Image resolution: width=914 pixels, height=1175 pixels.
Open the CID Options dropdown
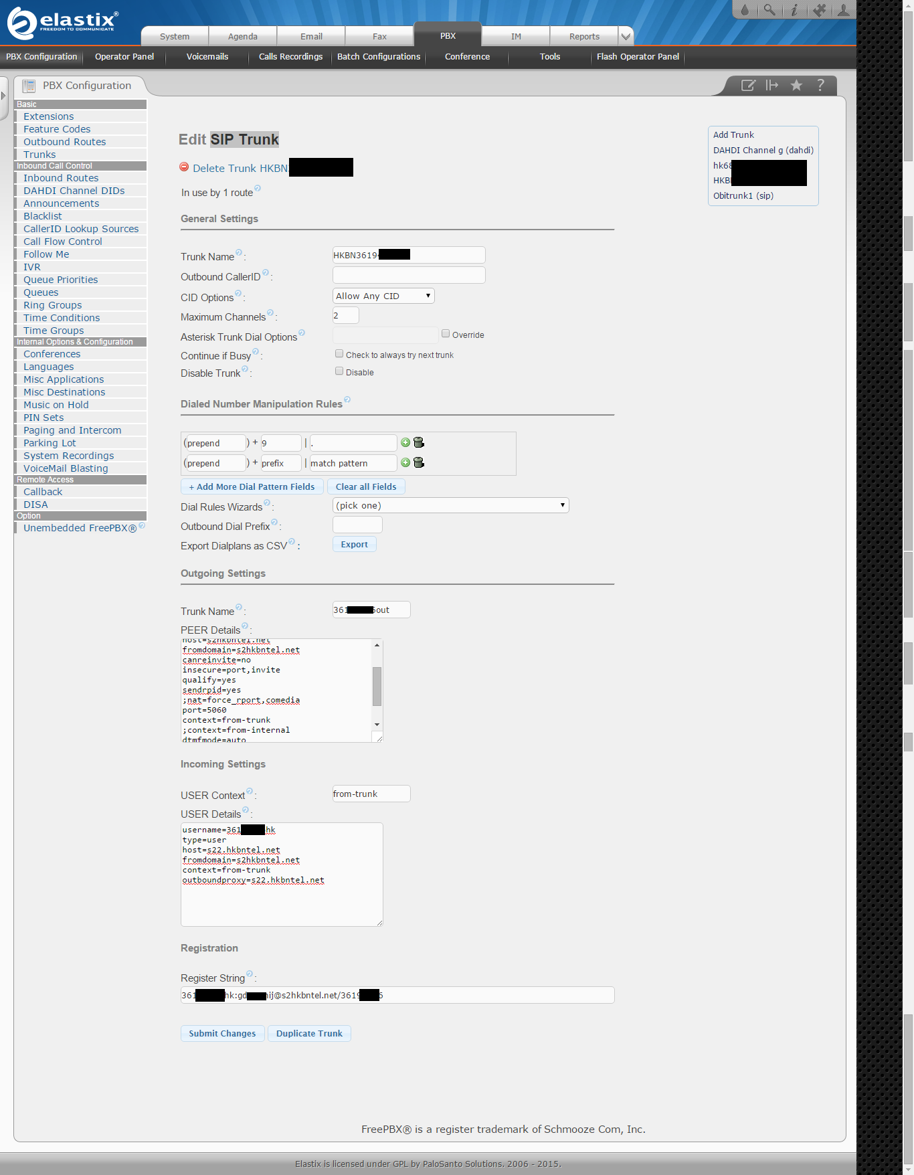(383, 296)
